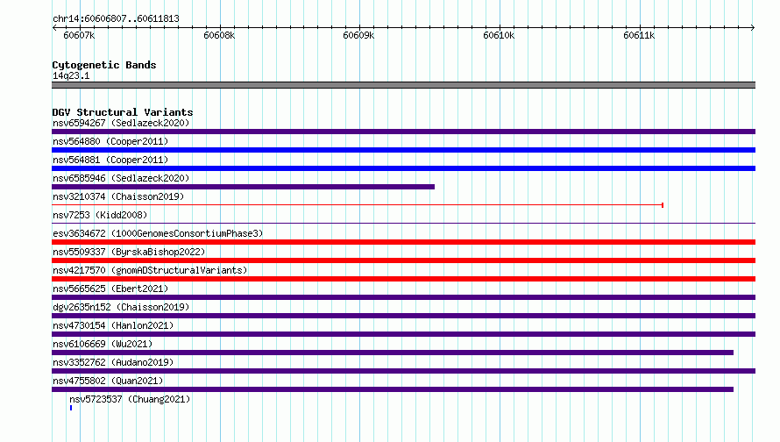Click the DGV Structural Variants track title
The image size is (780, 442).
[123, 112]
